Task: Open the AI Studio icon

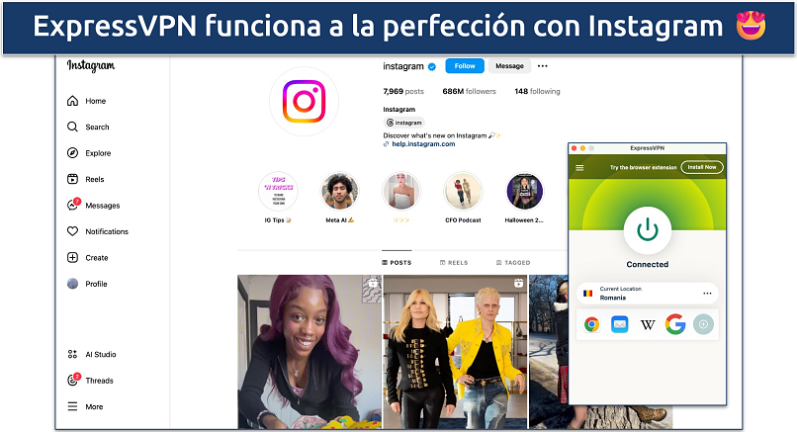Action: coord(73,354)
